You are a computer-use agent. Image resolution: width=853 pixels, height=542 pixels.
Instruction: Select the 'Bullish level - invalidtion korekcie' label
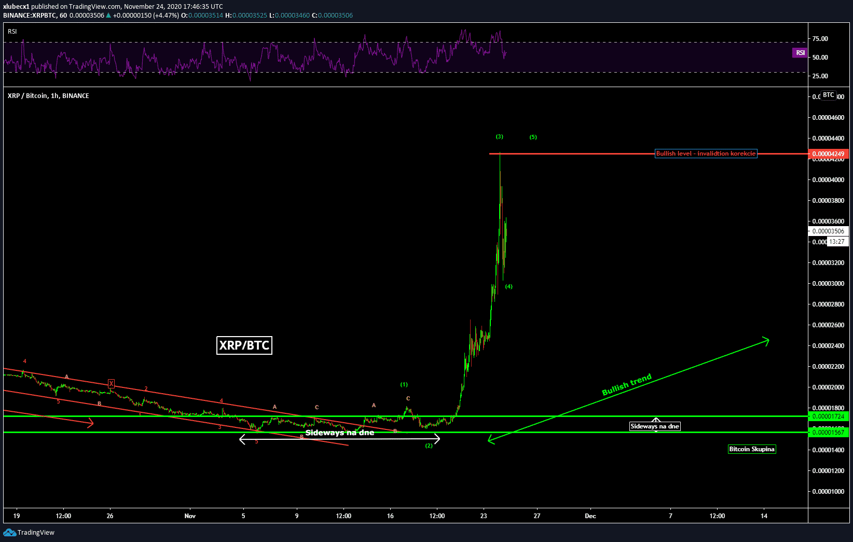point(706,154)
